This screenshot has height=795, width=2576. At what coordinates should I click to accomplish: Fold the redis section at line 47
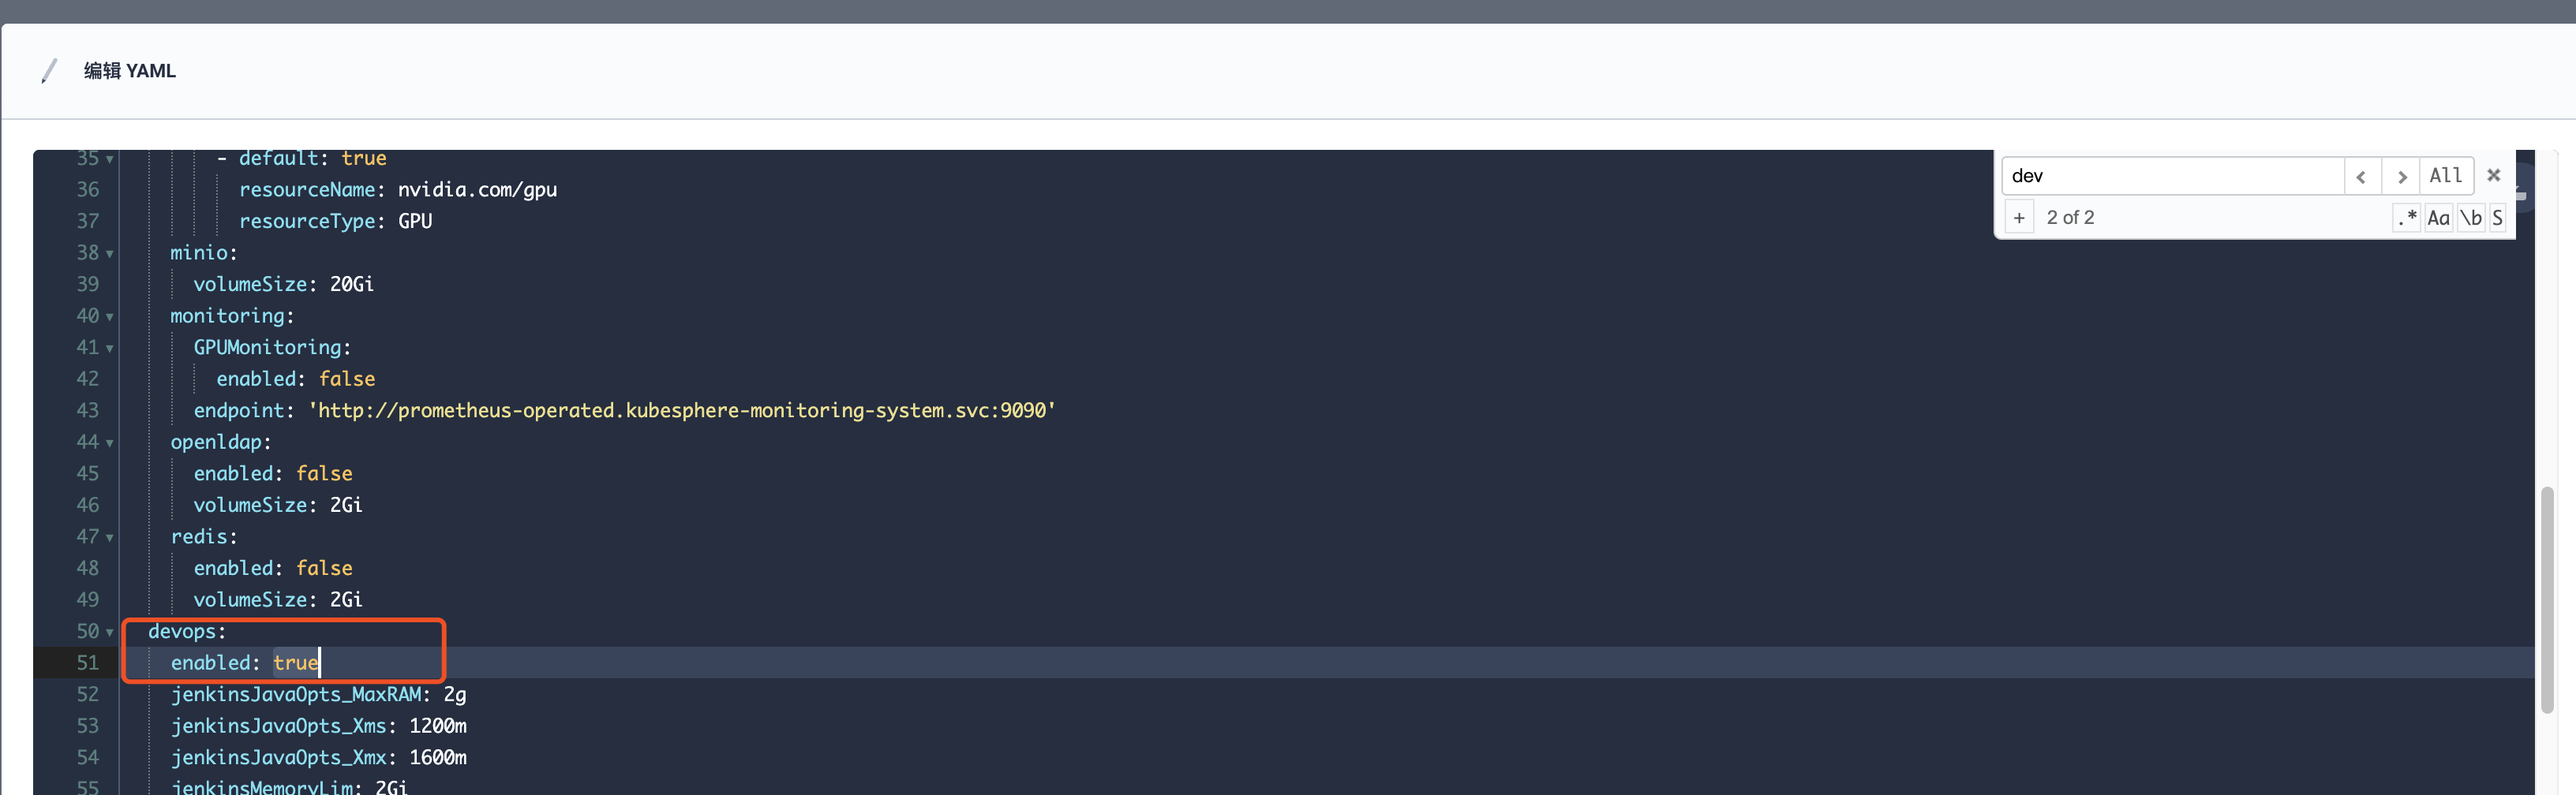point(110,537)
